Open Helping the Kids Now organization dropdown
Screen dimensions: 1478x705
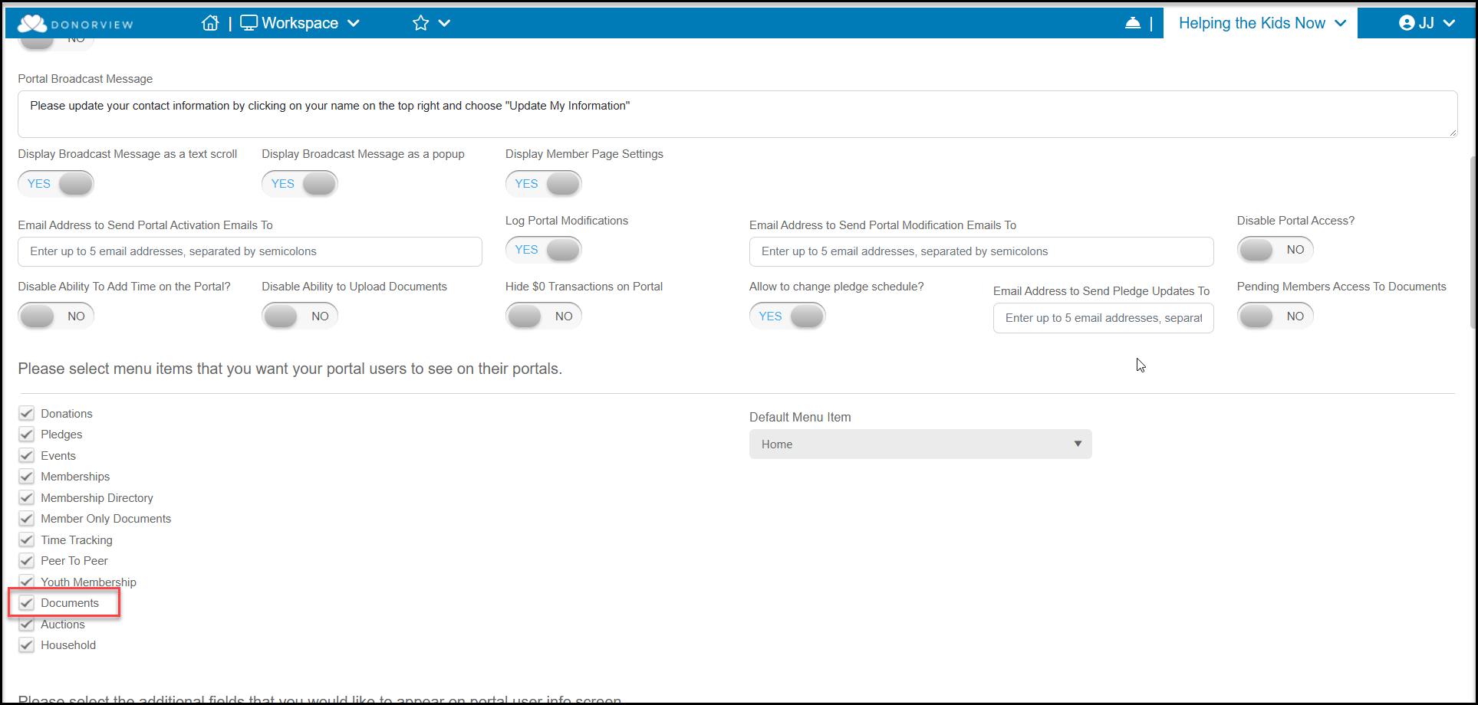click(1262, 23)
